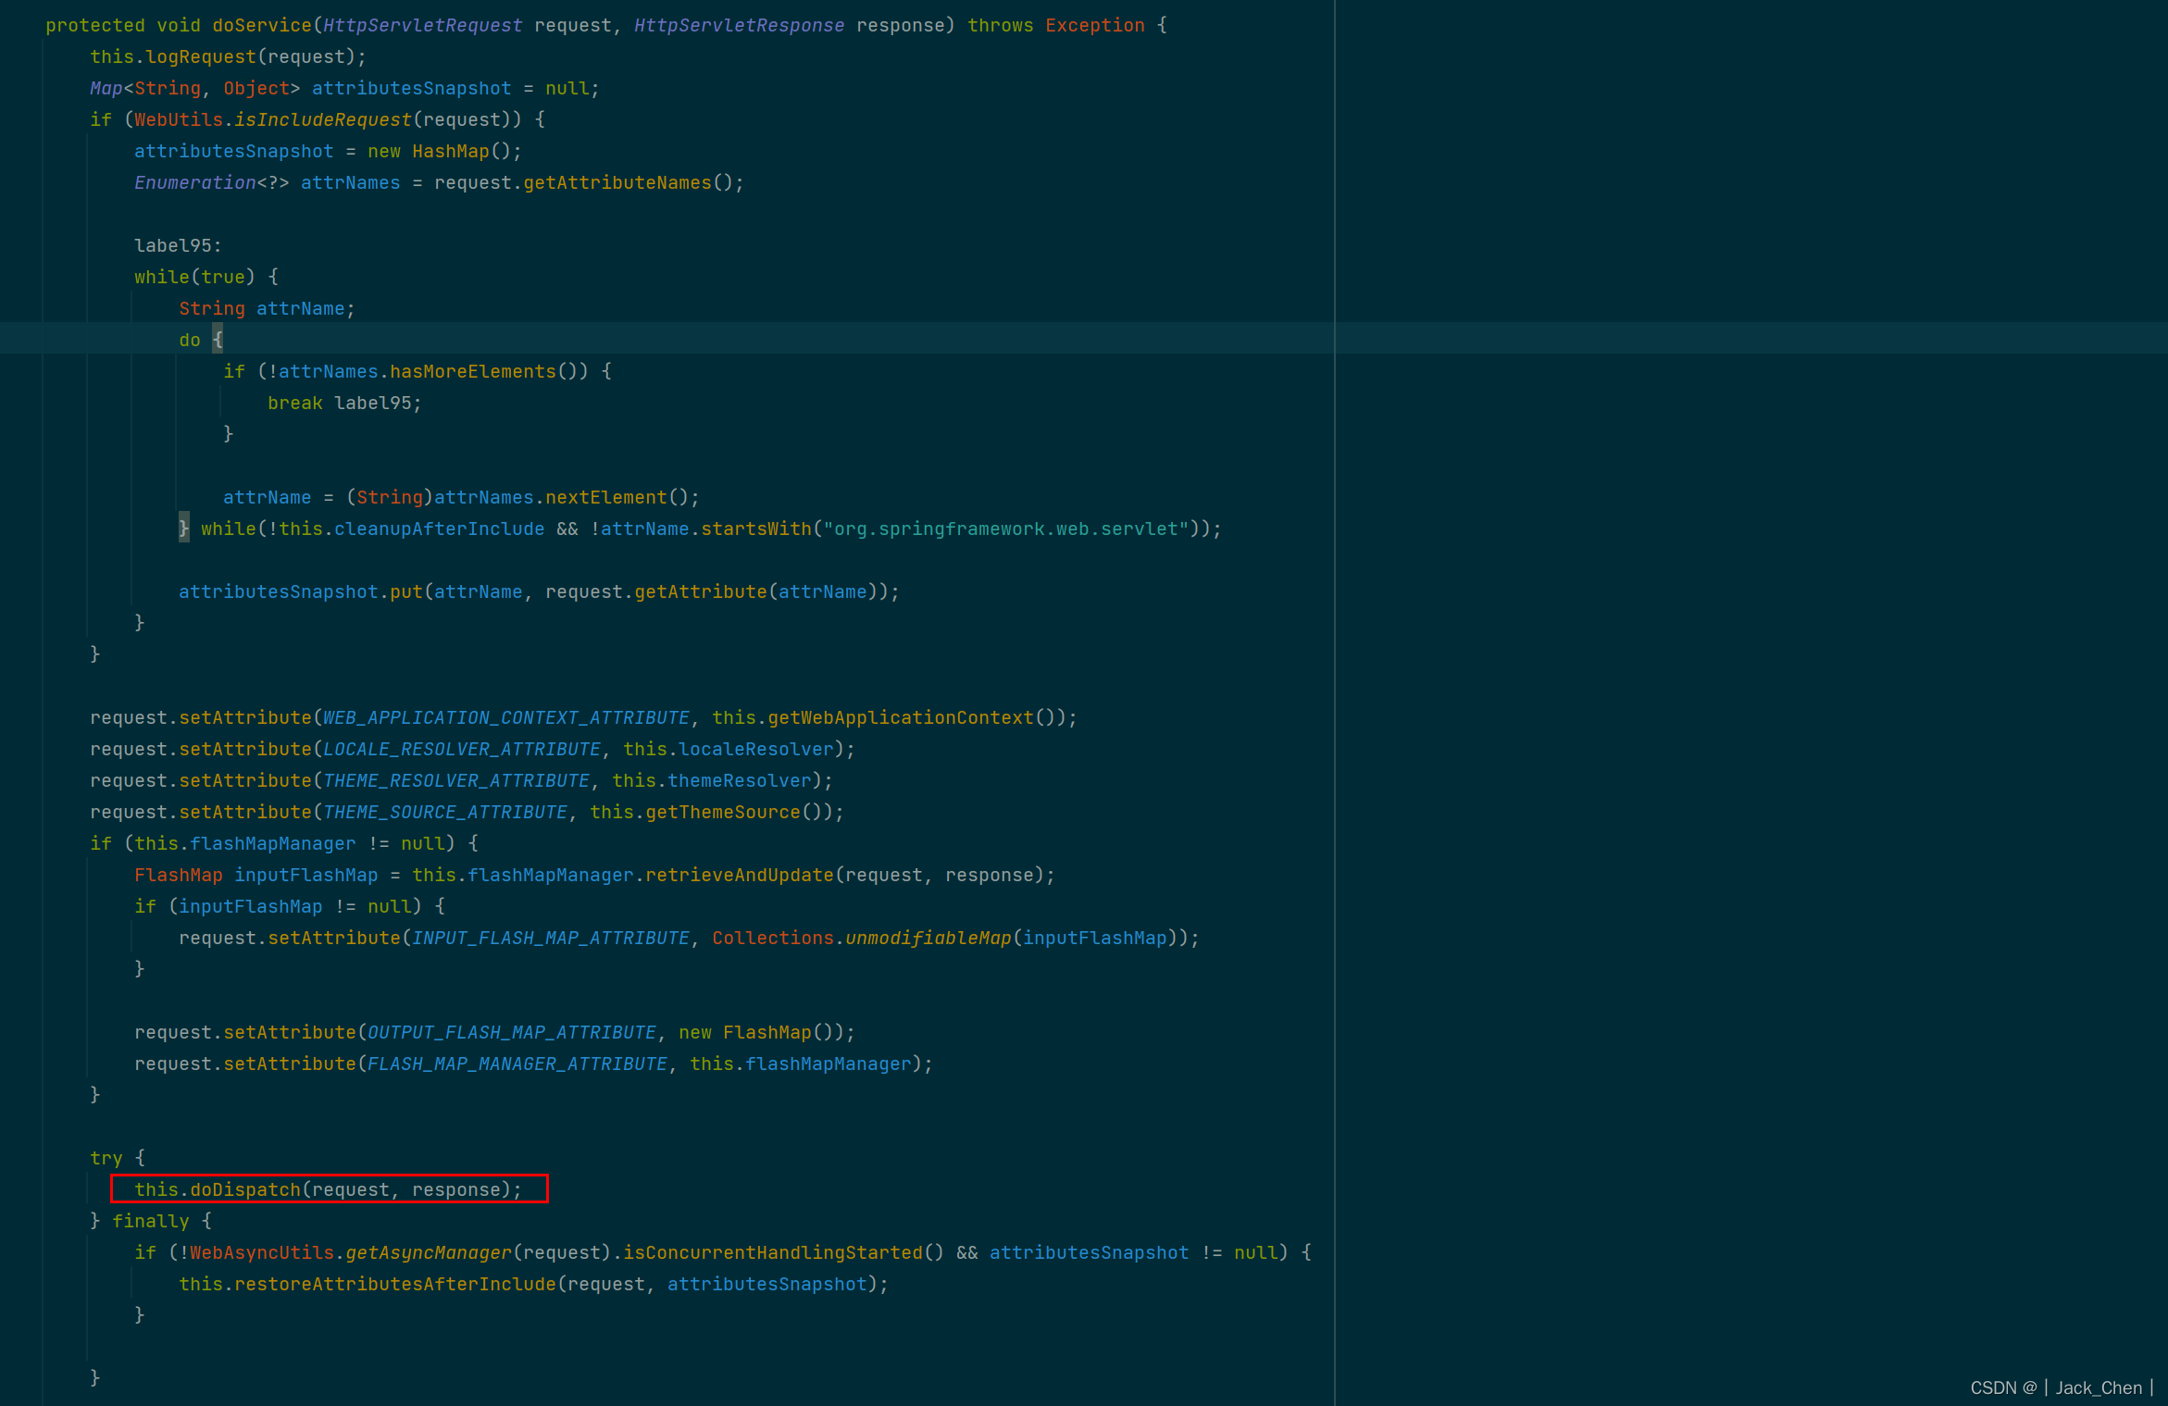The height and width of the screenshot is (1406, 2168).
Task: Click the logRequest method call
Action: click(x=200, y=56)
